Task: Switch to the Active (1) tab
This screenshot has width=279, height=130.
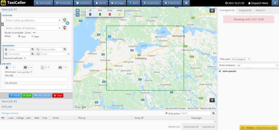Action: [260, 10]
